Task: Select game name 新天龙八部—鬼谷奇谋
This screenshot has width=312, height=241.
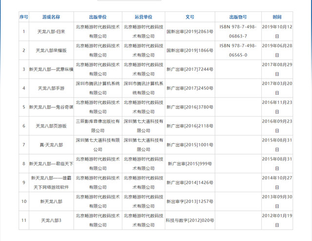Action: (51, 107)
